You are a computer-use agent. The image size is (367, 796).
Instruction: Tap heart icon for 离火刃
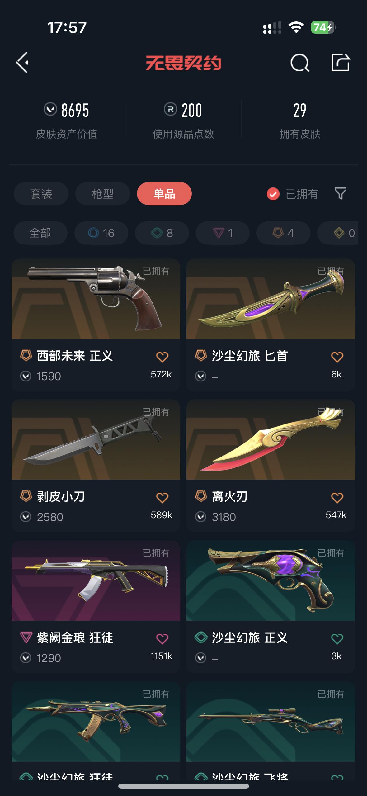pyautogui.click(x=337, y=498)
